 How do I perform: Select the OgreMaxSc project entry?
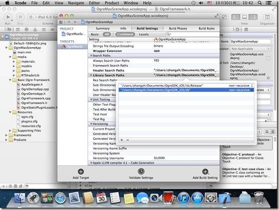coord(73,34)
